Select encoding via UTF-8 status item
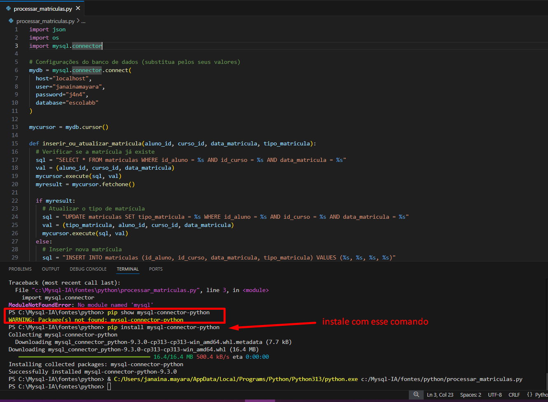This screenshot has height=402, width=548. tap(495, 395)
